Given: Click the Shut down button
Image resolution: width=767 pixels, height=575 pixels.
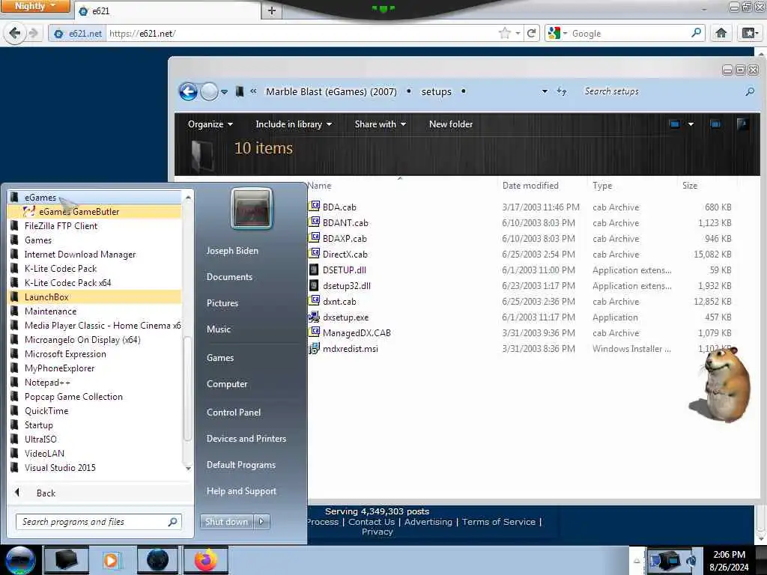Looking at the screenshot, I should [226, 522].
